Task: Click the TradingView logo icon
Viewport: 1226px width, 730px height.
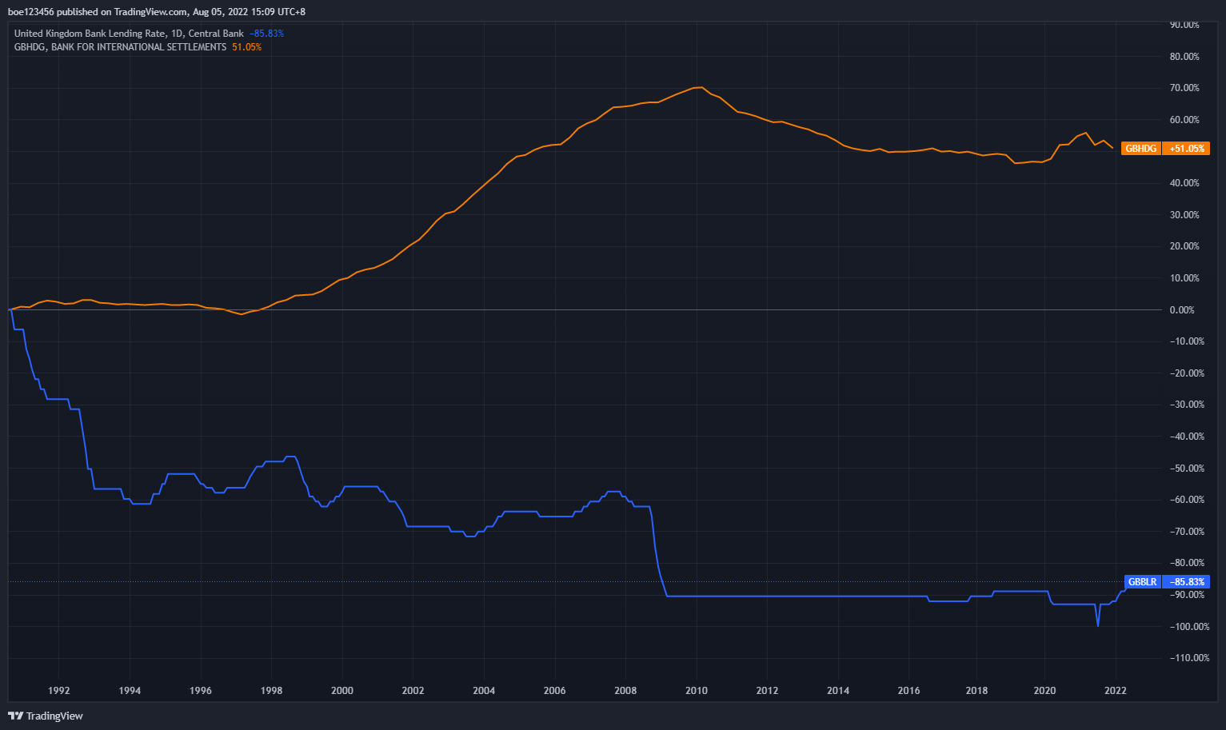Action: pos(15,716)
